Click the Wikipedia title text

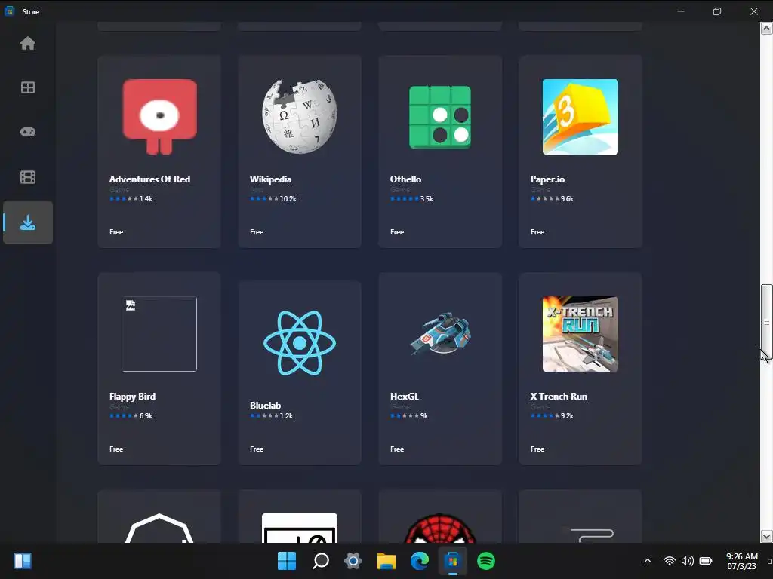click(271, 179)
